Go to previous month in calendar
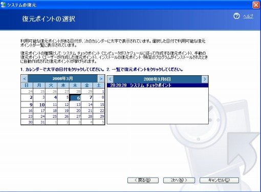Screen dimensions: 261x192 tap(25, 79)
